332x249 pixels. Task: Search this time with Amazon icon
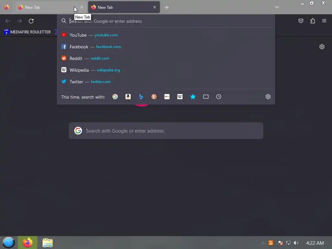128,97
